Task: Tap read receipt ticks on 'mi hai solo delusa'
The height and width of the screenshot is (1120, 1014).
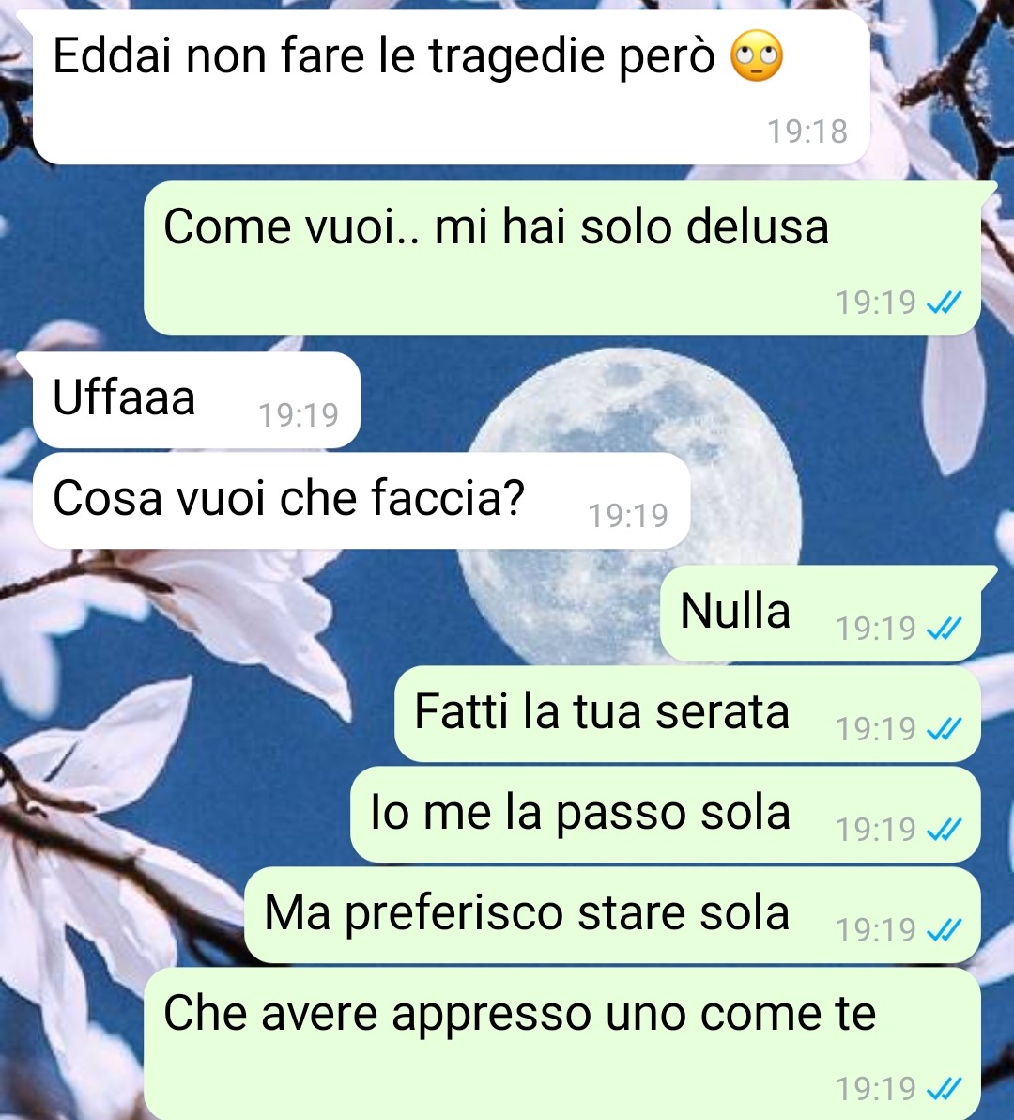Action: coord(944,303)
